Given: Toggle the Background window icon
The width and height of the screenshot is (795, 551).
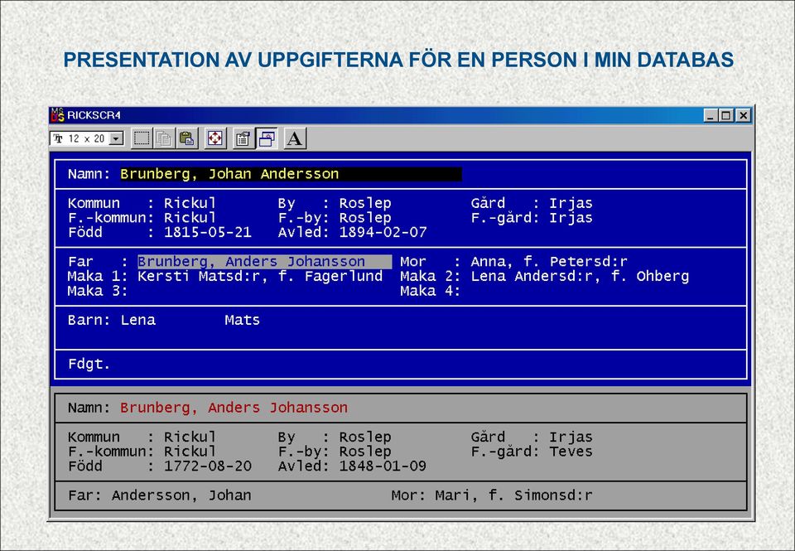Looking at the screenshot, I should point(266,138).
